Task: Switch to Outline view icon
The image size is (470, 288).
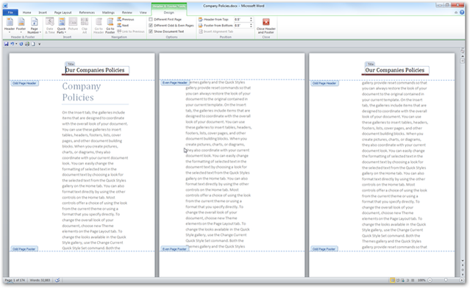Action: click(x=407, y=280)
